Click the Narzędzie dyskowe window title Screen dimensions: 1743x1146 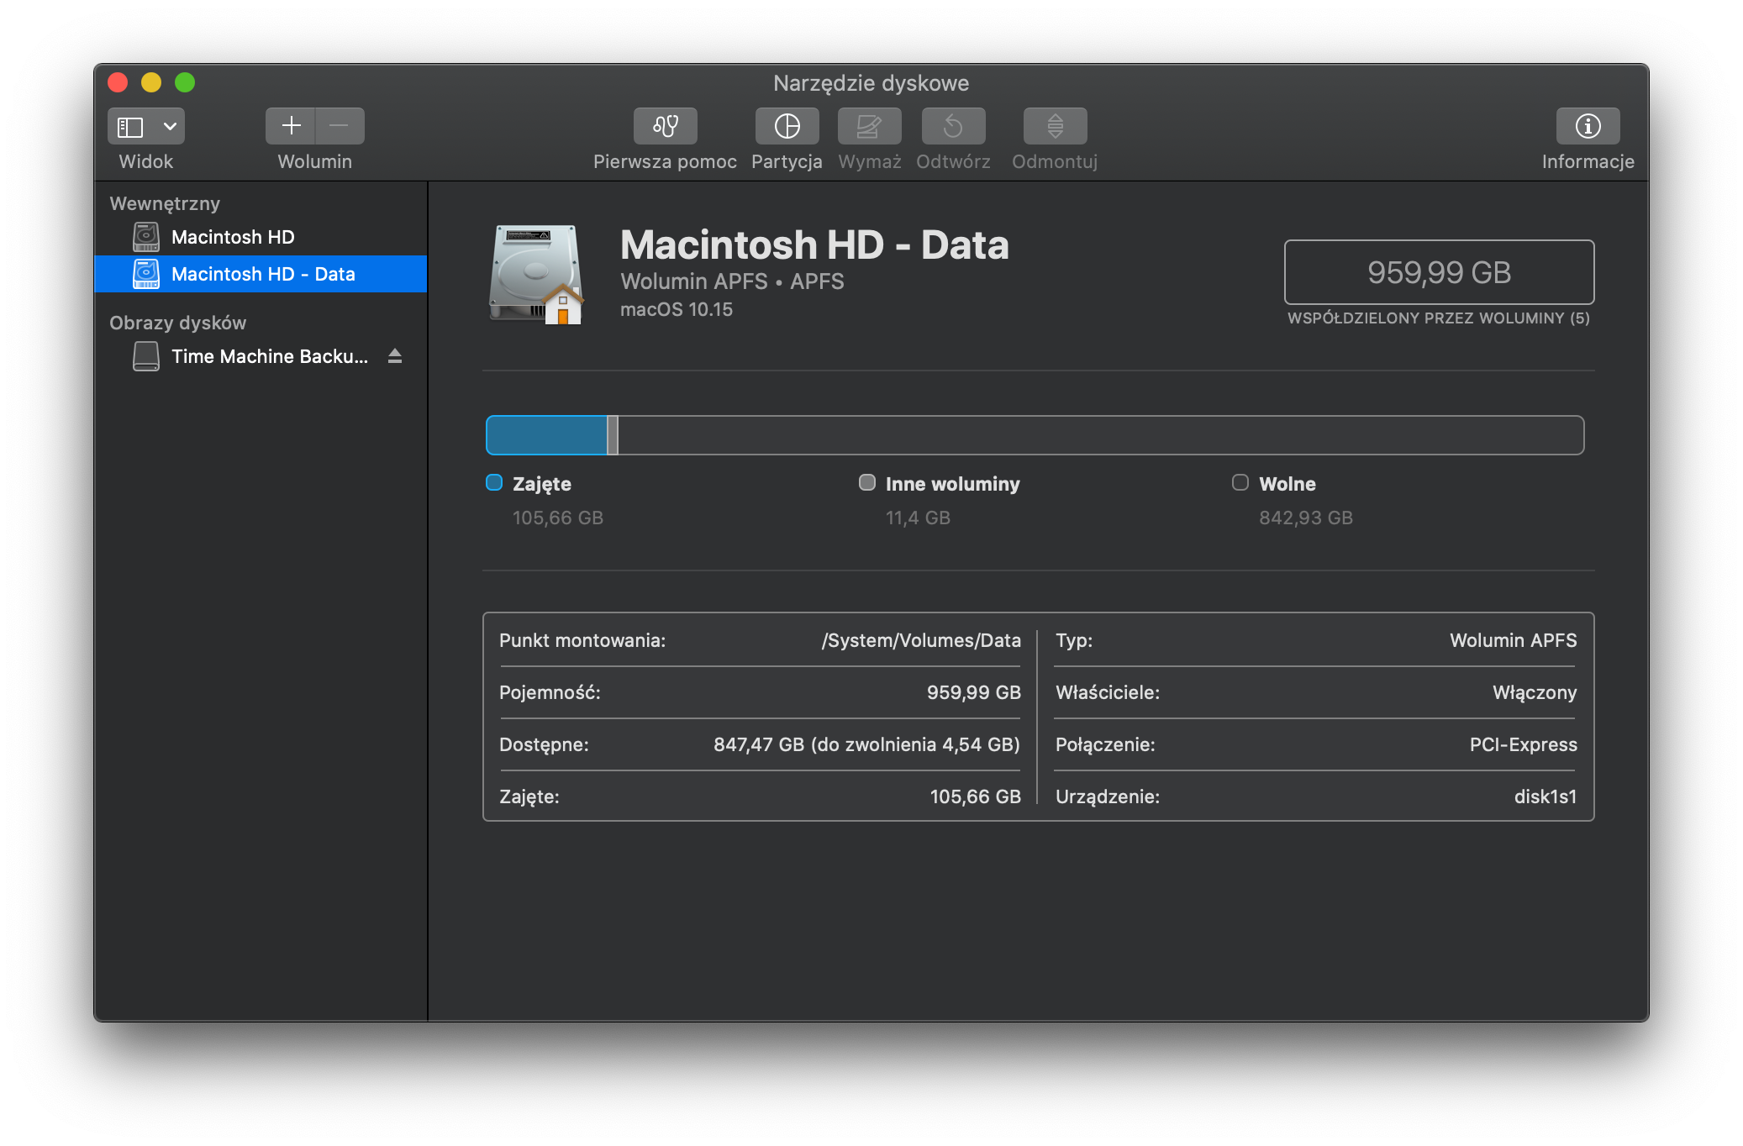tap(871, 83)
